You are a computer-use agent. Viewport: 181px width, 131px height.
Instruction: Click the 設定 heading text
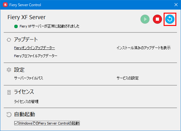tap(19, 70)
